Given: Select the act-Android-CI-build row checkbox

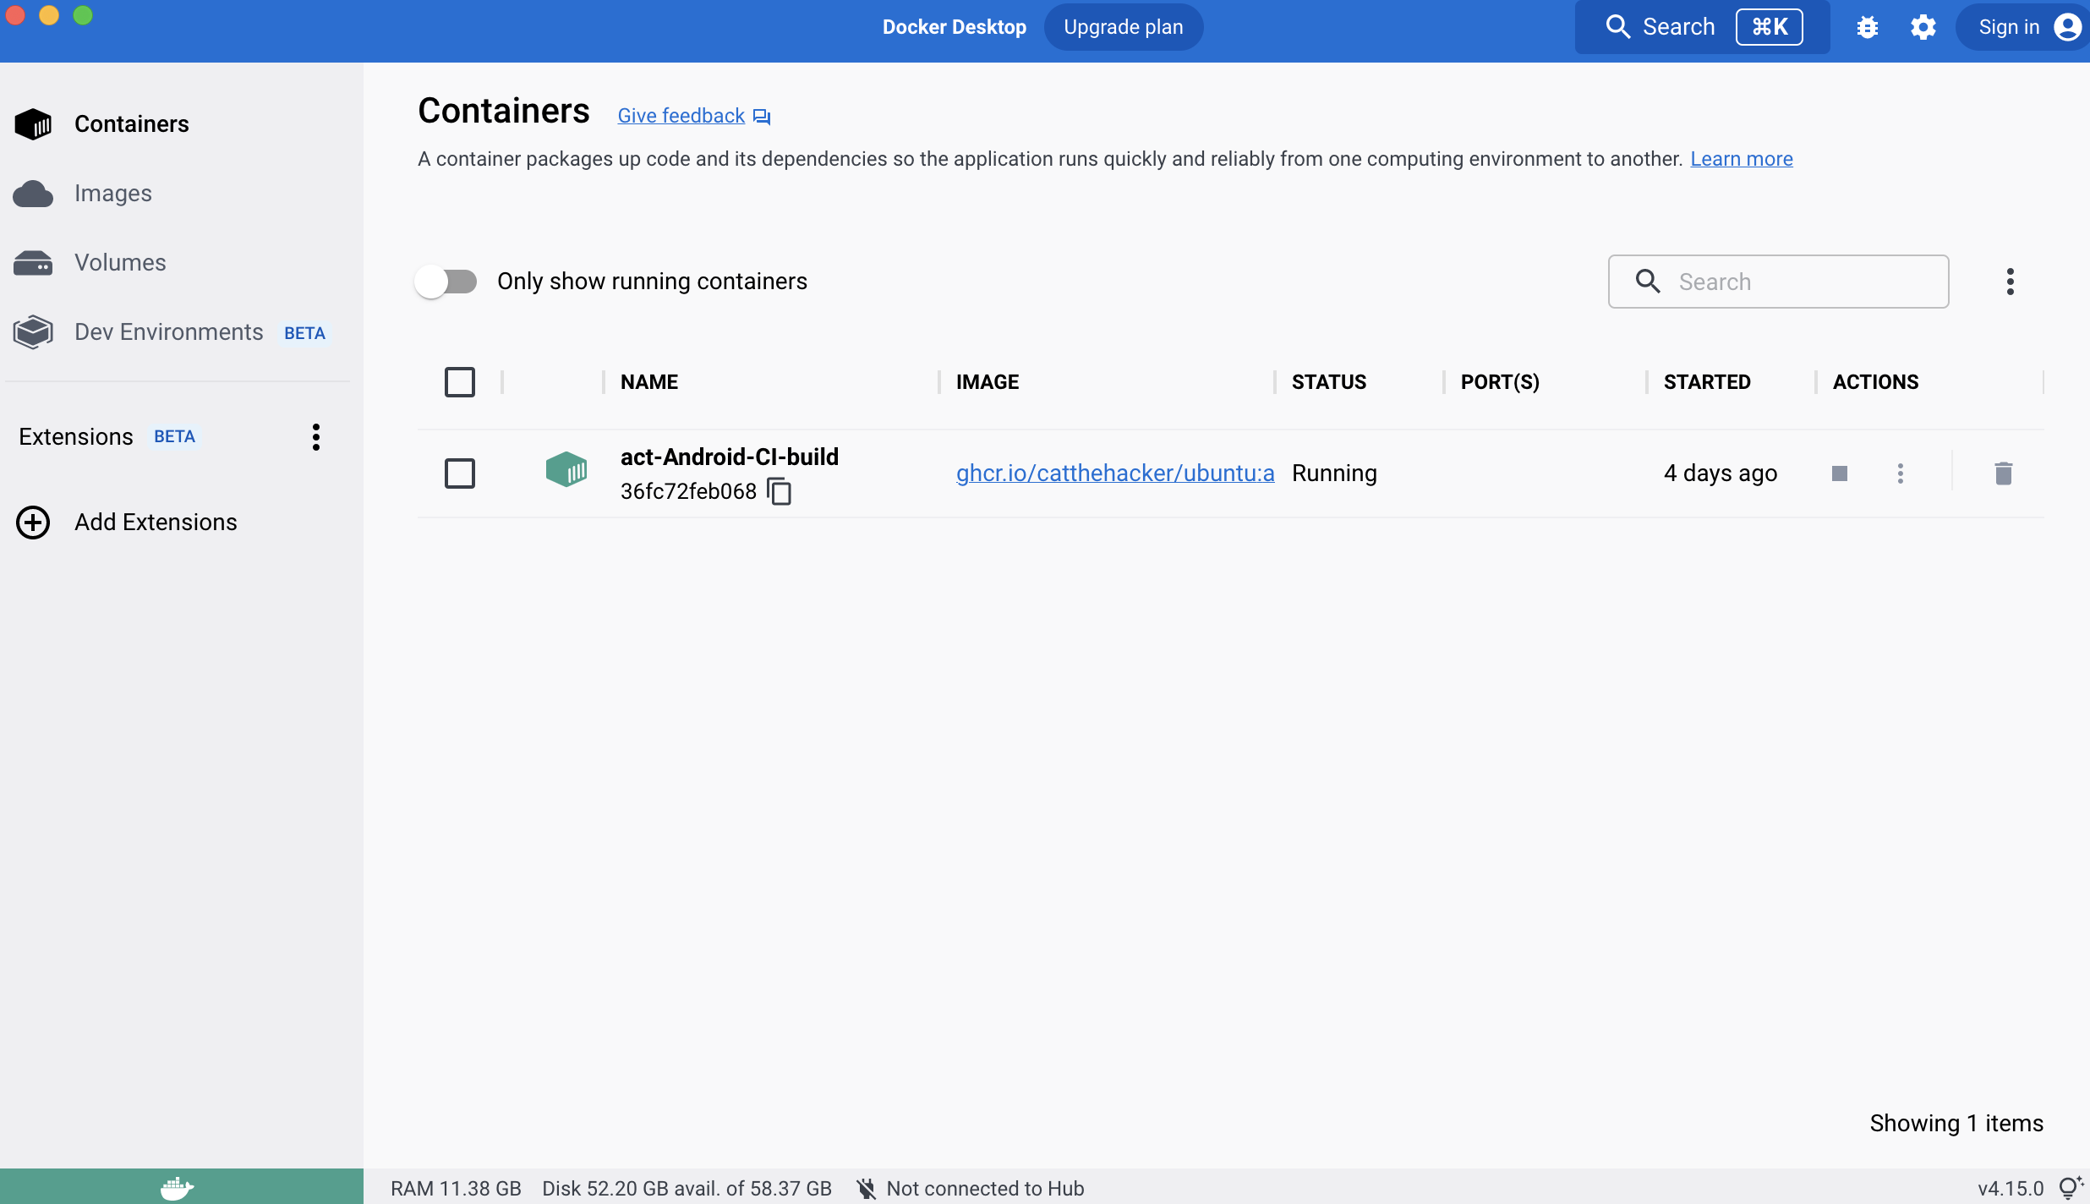Looking at the screenshot, I should tap(460, 473).
